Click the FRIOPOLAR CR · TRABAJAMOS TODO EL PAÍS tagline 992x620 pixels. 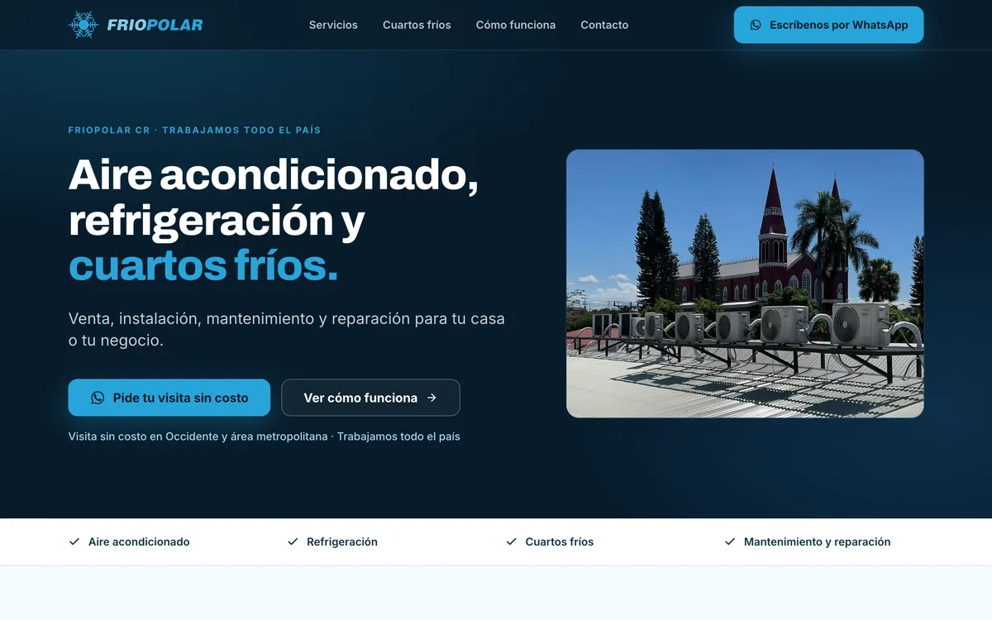[194, 131]
